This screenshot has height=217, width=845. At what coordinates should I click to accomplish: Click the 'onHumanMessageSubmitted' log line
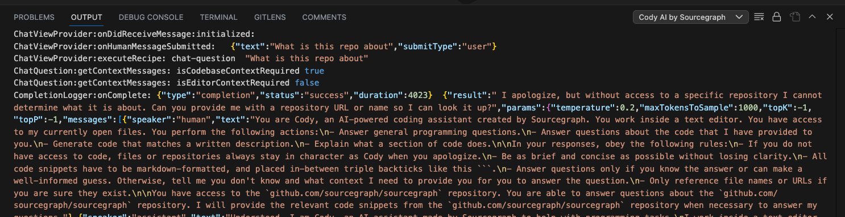(x=255, y=46)
